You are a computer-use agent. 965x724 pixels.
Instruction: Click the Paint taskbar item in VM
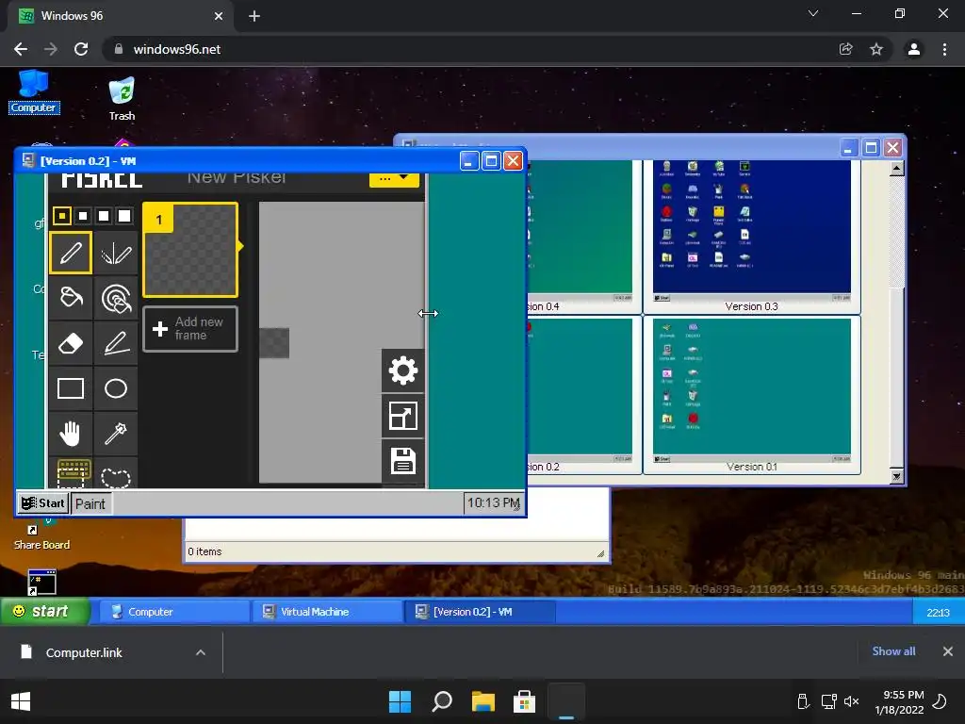pos(90,503)
